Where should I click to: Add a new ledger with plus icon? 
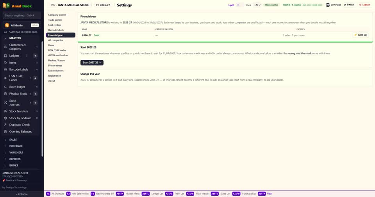(x=35, y=56)
